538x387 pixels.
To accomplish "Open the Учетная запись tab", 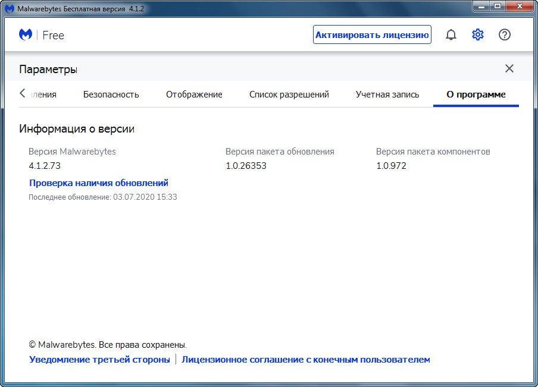I will tap(387, 95).
